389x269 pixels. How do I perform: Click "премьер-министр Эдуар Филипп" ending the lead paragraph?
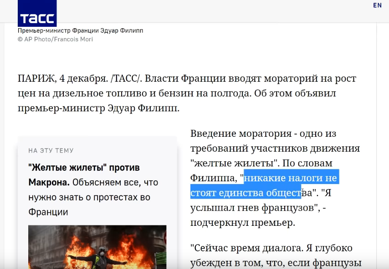98,108
